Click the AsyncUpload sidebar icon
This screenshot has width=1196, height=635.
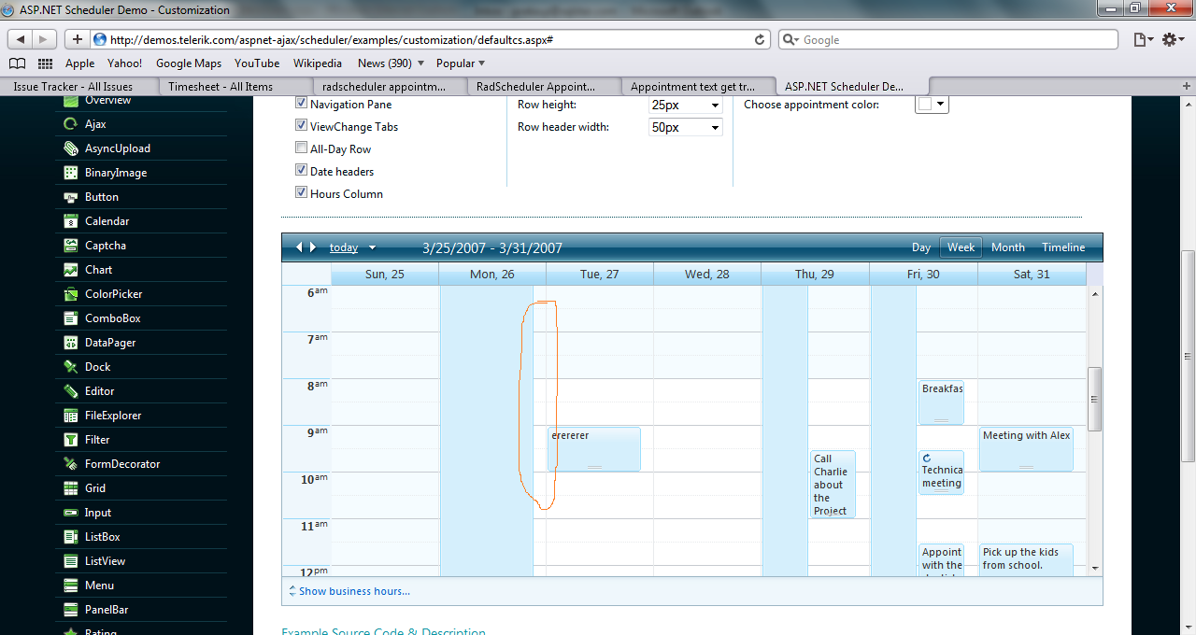click(70, 148)
